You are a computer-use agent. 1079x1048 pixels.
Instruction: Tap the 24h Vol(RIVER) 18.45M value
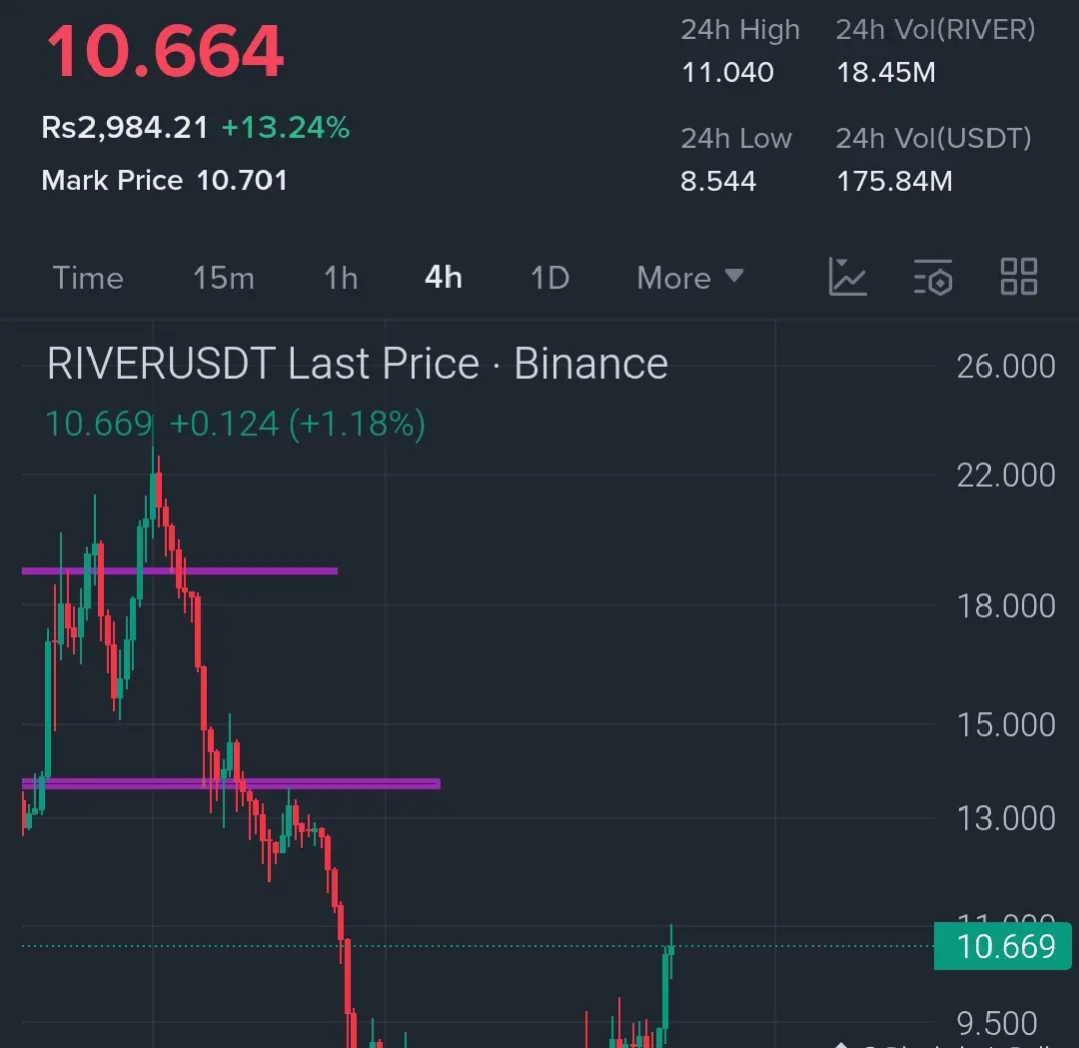pos(886,72)
